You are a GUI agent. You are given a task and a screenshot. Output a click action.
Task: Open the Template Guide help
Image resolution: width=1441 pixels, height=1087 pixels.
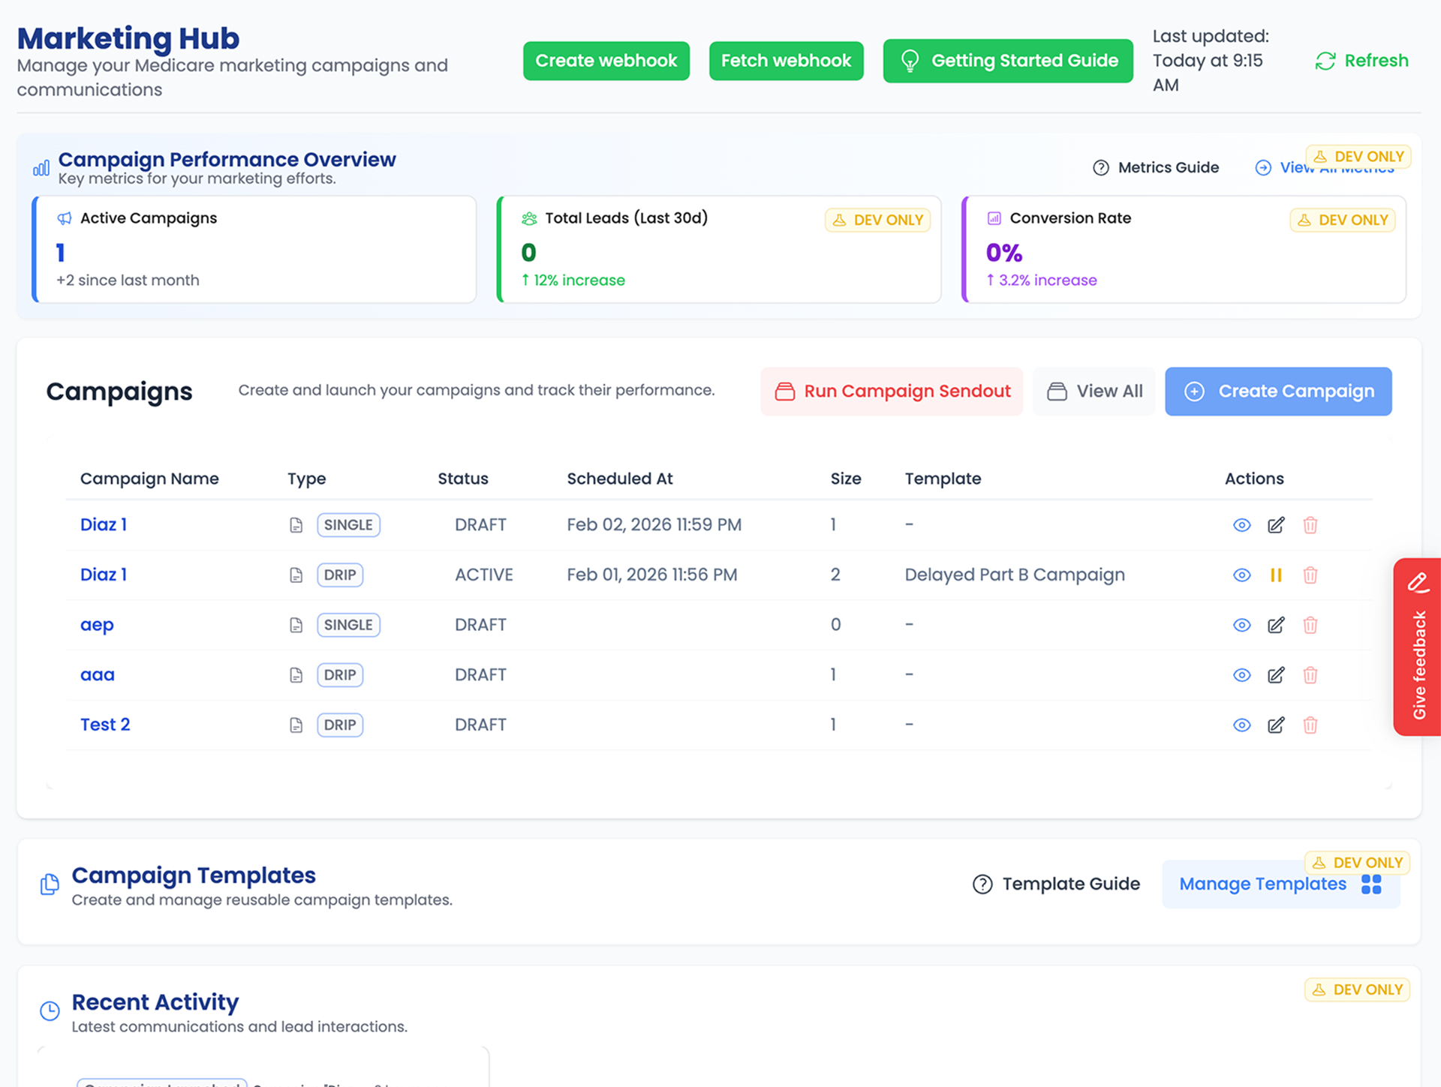click(1056, 884)
